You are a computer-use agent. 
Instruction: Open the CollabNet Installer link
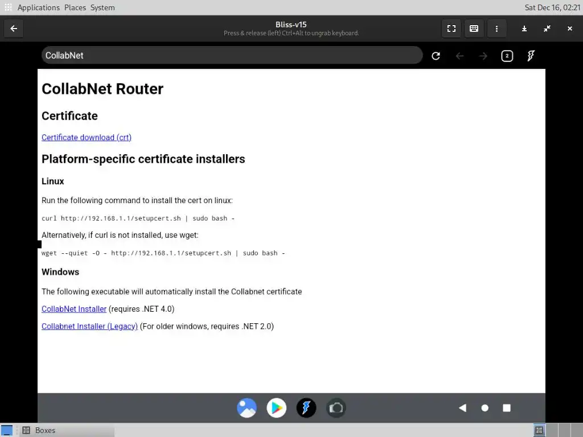74,309
